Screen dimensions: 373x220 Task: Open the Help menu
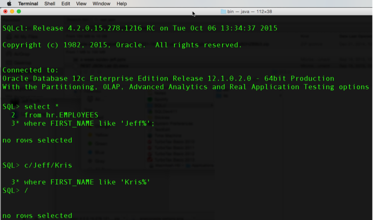pos(122,4)
